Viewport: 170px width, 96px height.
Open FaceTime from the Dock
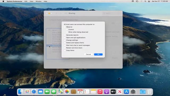[47, 92]
